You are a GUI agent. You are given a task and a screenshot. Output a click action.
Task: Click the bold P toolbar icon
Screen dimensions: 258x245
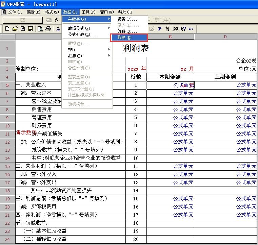point(159,29)
